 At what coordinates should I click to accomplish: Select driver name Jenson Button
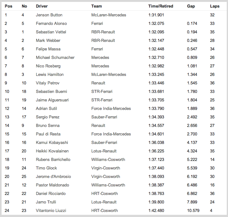[49, 15]
